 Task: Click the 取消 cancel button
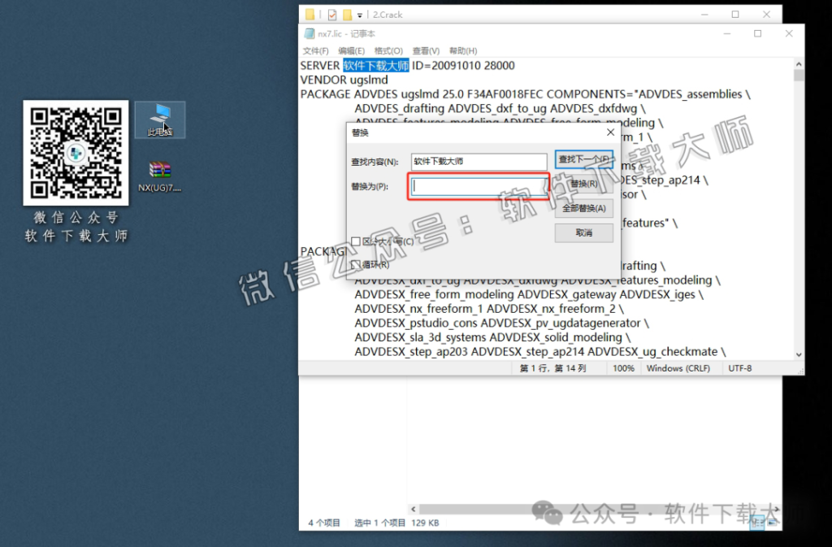pos(583,233)
